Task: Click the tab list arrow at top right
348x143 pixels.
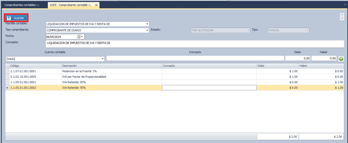Action: click(345, 5)
